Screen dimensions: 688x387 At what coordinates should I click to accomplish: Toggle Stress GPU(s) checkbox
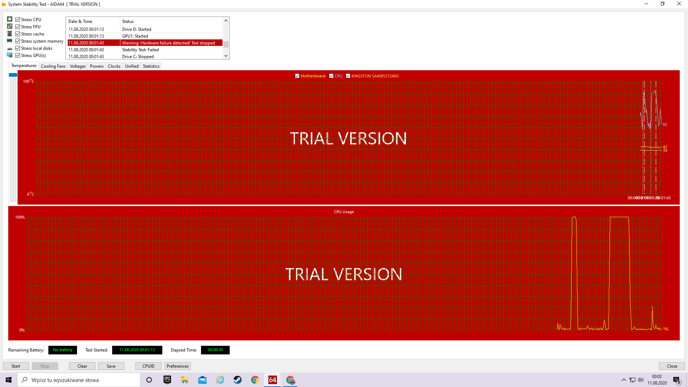(x=18, y=55)
